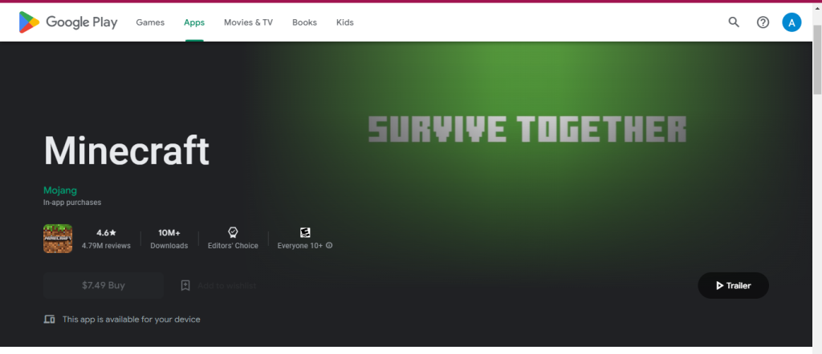Switch to the Games tab
This screenshot has width=822, height=354.
coord(150,22)
